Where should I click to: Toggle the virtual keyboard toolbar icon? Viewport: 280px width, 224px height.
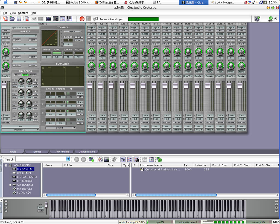(69, 19)
